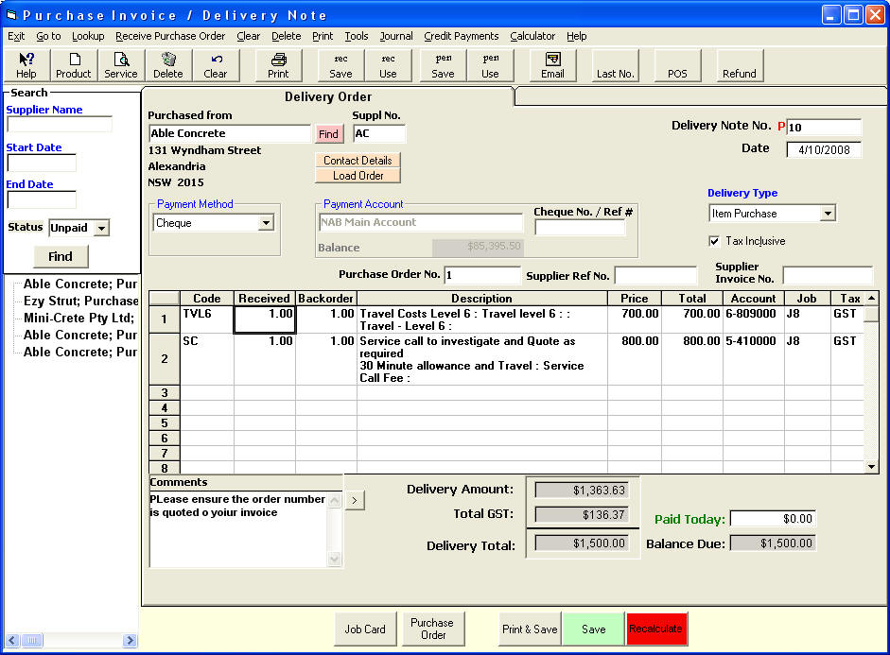Click the search list scroll left arrow

[x=12, y=640]
